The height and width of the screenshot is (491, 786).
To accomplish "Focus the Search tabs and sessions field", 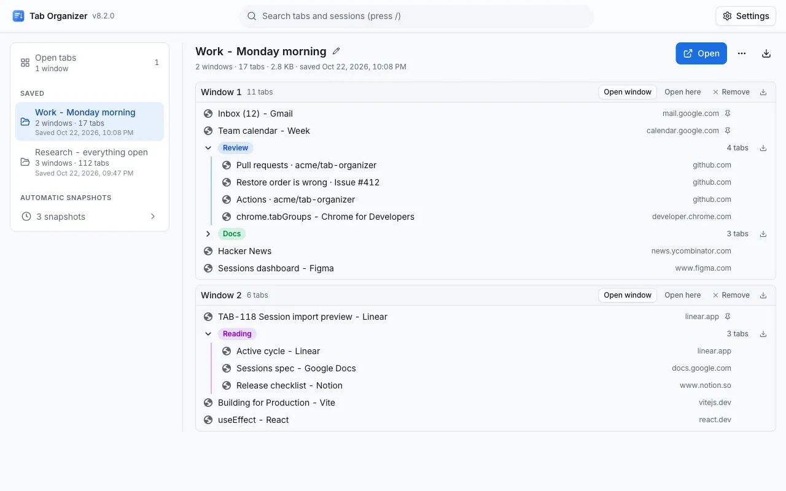I will [x=416, y=16].
